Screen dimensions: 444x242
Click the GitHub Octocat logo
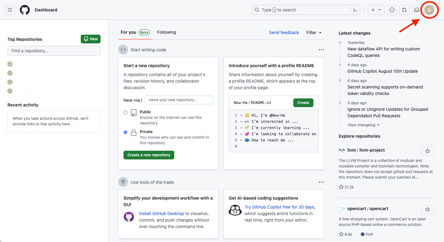25,10
